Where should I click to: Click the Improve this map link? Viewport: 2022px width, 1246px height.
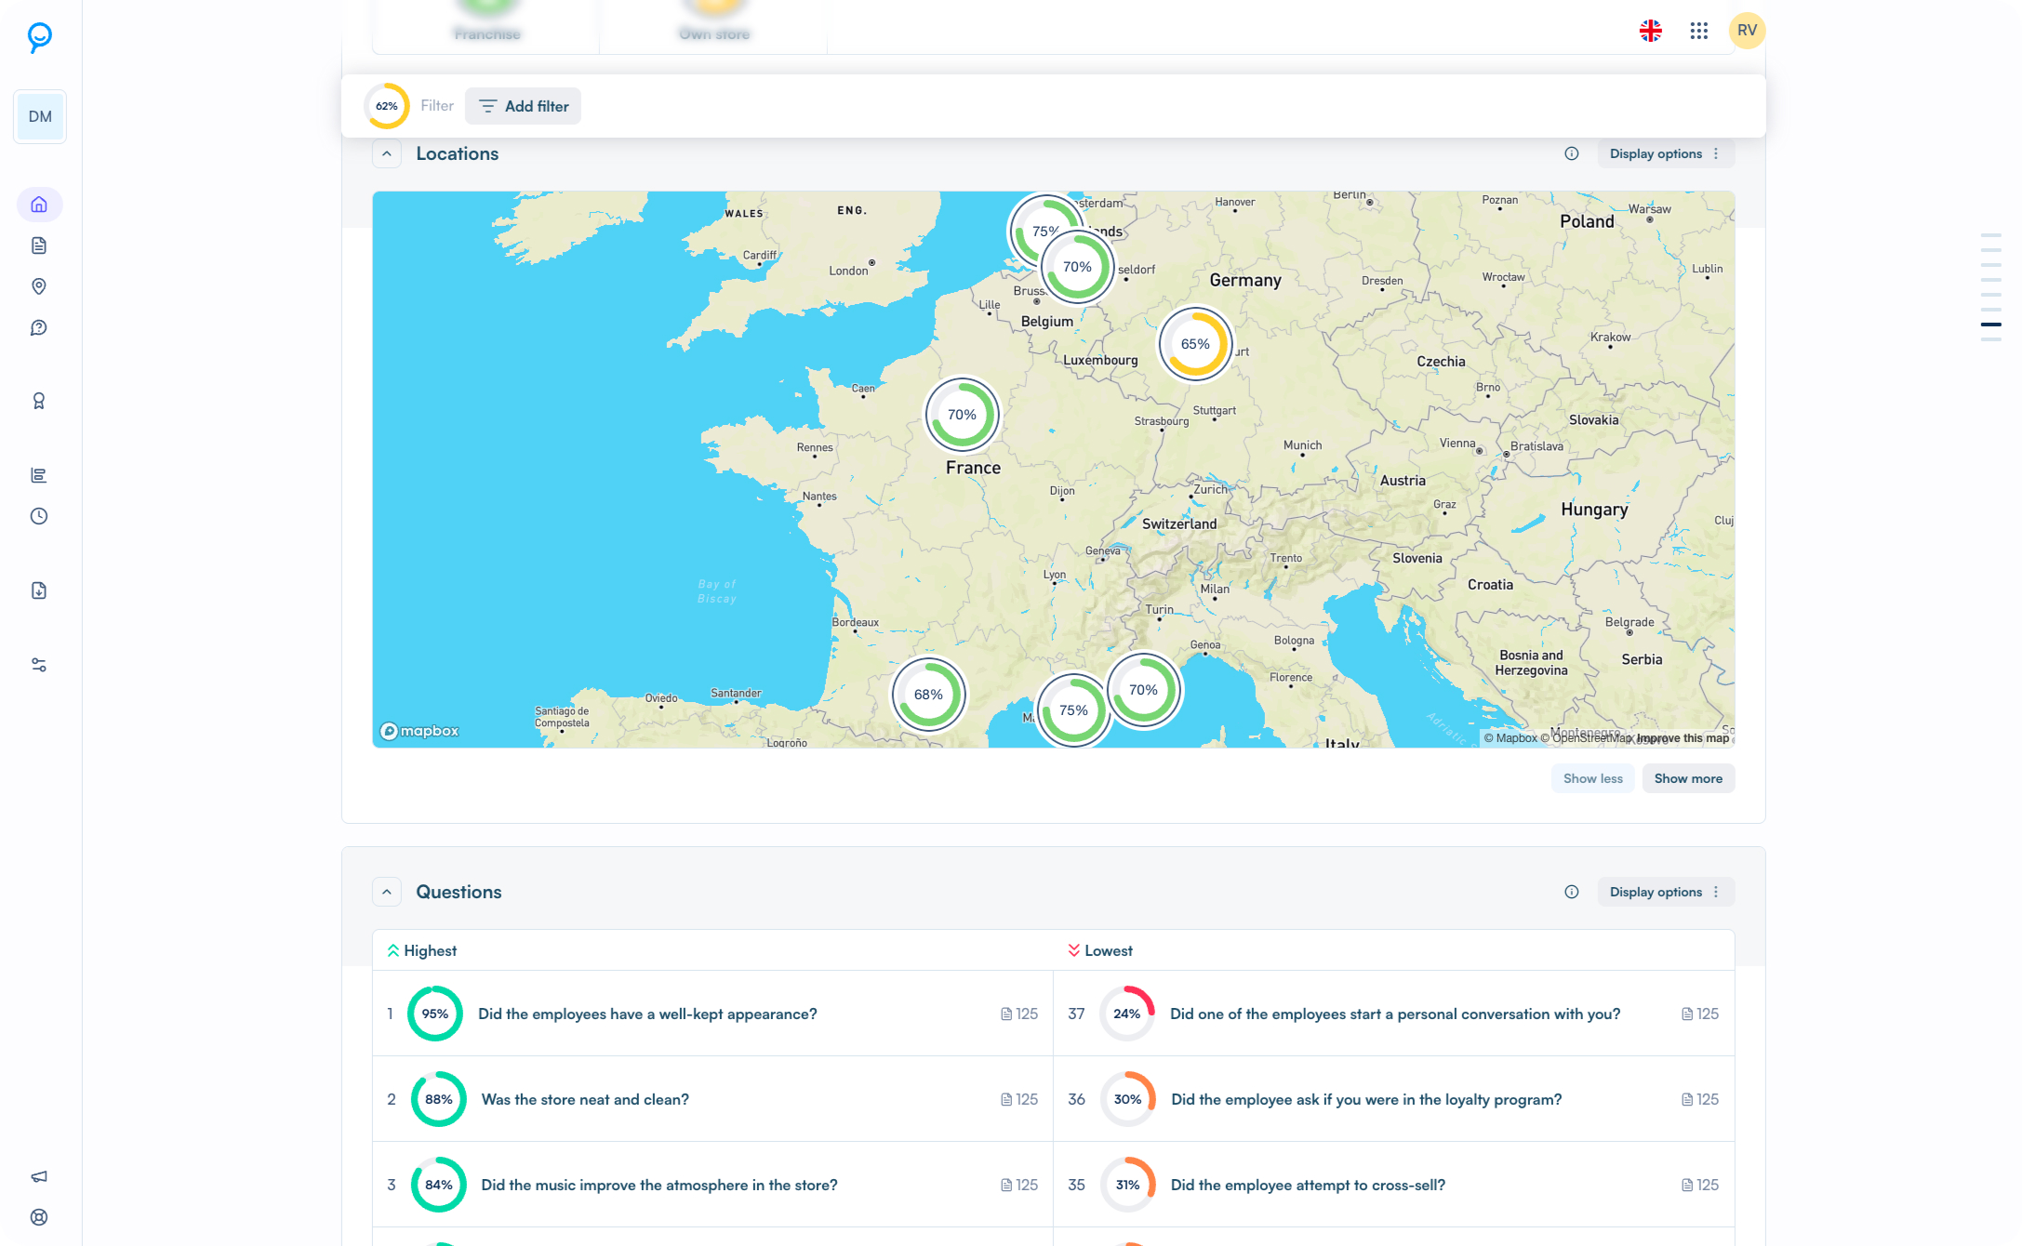1683,738
